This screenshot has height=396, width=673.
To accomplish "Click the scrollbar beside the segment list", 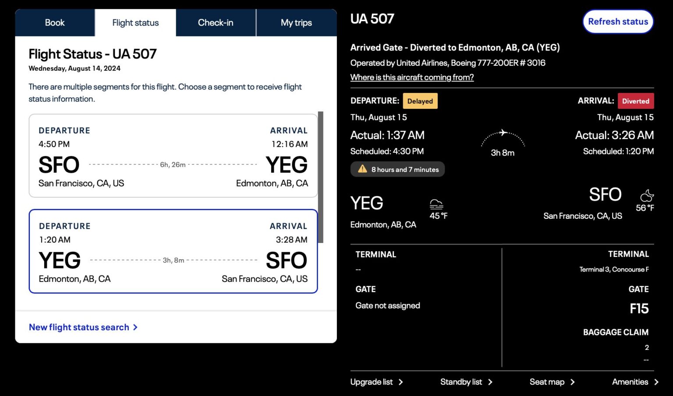I will (x=322, y=175).
